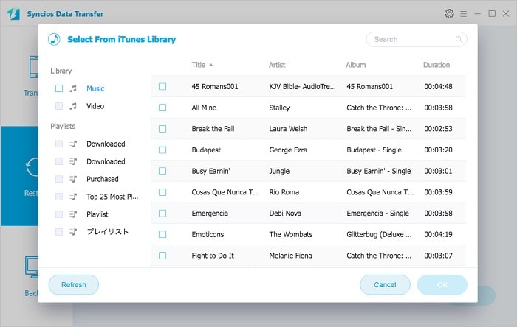Click duration 00:04:19
The width and height of the screenshot is (517, 327).
[x=438, y=234]
